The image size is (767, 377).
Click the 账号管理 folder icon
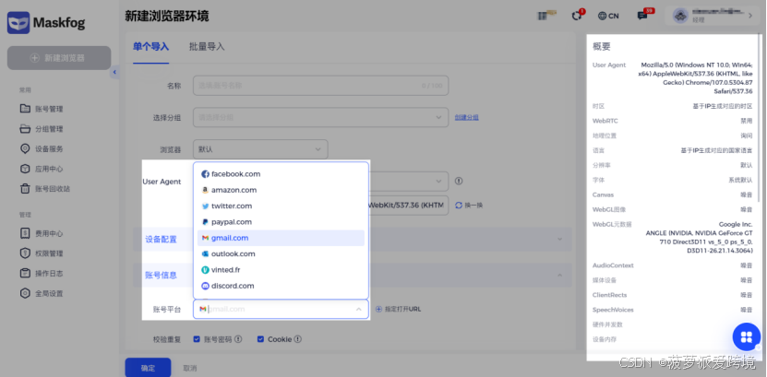25,109
